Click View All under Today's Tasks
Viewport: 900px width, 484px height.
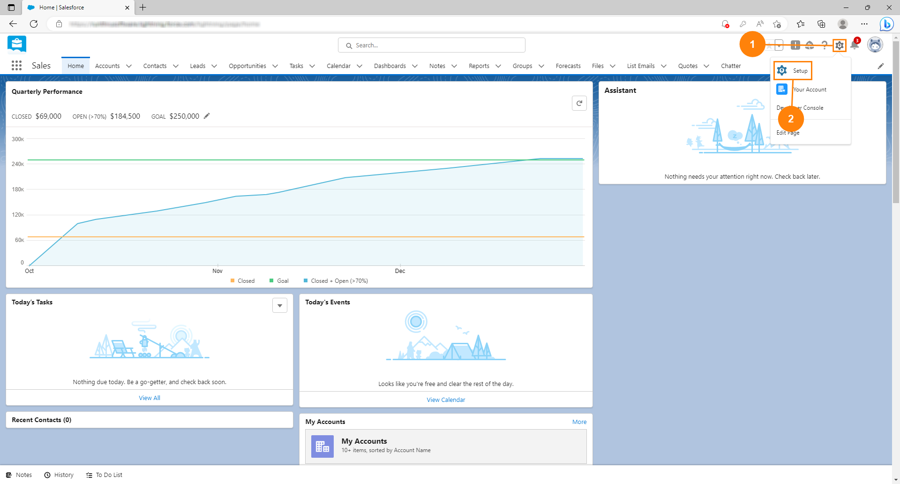[150, 398]
